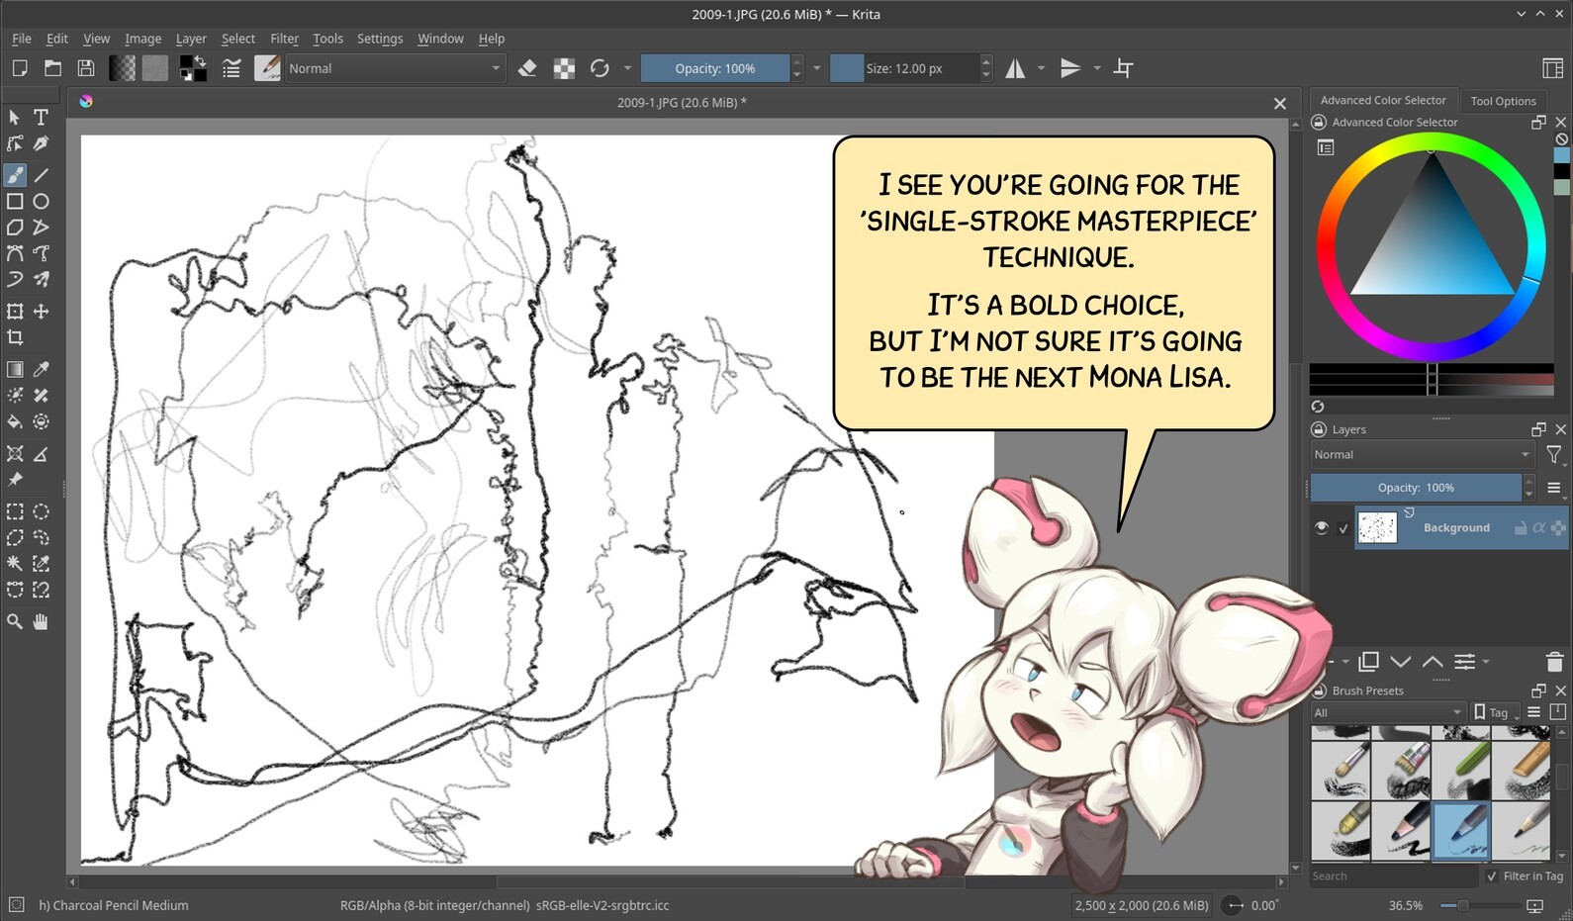This screenshot has height=921, width=1573.
Task: Toggle Filter in Tag checkbox
Action: click(x=1492, y=875)
